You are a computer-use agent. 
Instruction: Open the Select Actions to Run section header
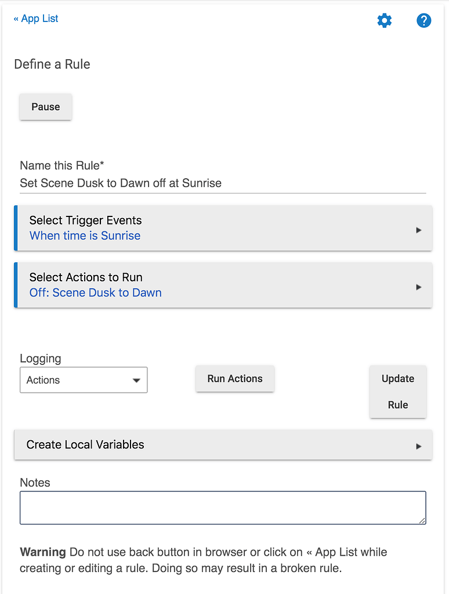click(86, 277)
